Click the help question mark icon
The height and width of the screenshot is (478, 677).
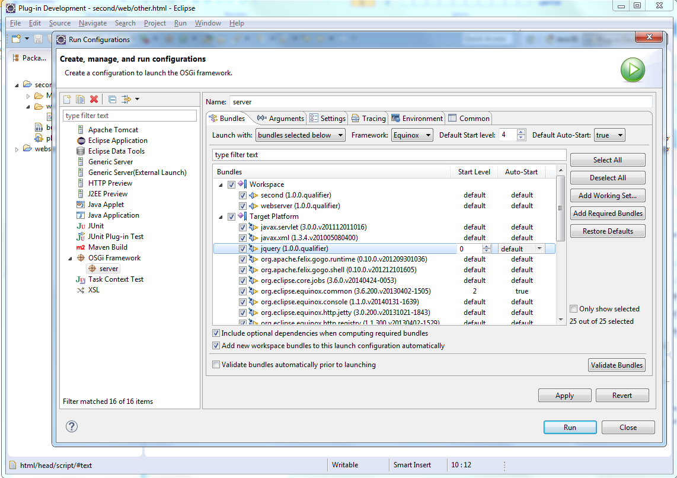point(72,426)
